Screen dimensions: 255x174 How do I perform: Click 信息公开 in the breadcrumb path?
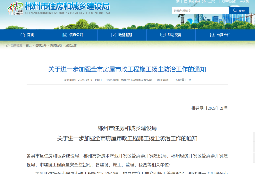[41, 46]
